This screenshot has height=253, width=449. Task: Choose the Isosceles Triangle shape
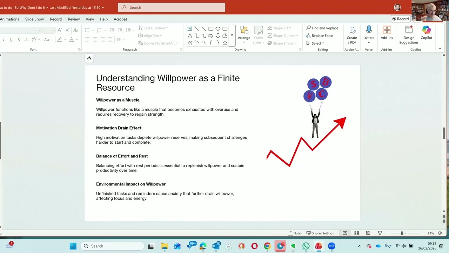point(190,36)
